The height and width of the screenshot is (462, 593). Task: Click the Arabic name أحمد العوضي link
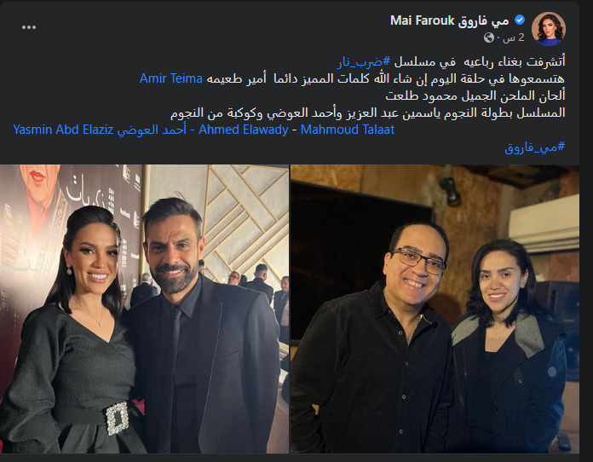(x=152, y=130)
